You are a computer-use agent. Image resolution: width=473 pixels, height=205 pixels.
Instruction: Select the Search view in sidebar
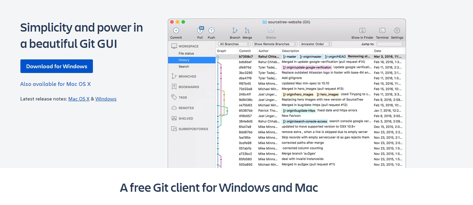point(184,67)
